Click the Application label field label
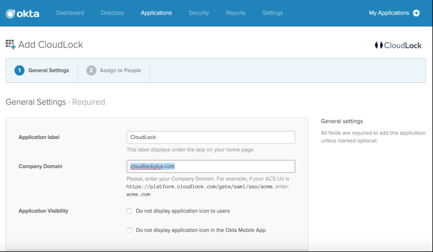 39,137
